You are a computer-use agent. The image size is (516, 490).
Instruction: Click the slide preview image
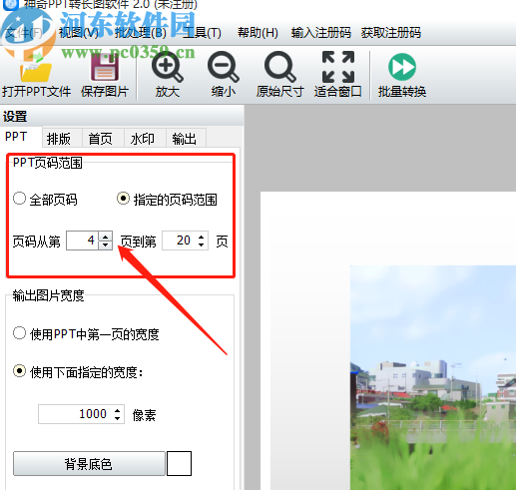click(433, 377)
